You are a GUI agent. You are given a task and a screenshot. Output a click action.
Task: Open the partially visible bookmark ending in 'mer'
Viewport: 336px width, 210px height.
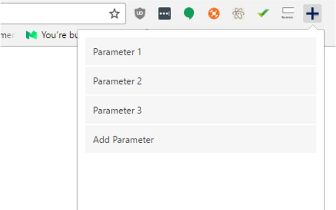(7, 35)
